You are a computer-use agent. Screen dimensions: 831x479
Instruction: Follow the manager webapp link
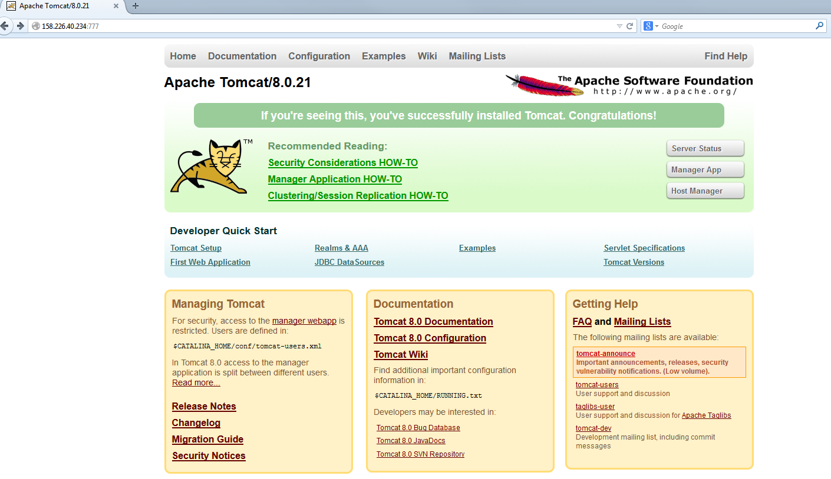click(304, 321)
